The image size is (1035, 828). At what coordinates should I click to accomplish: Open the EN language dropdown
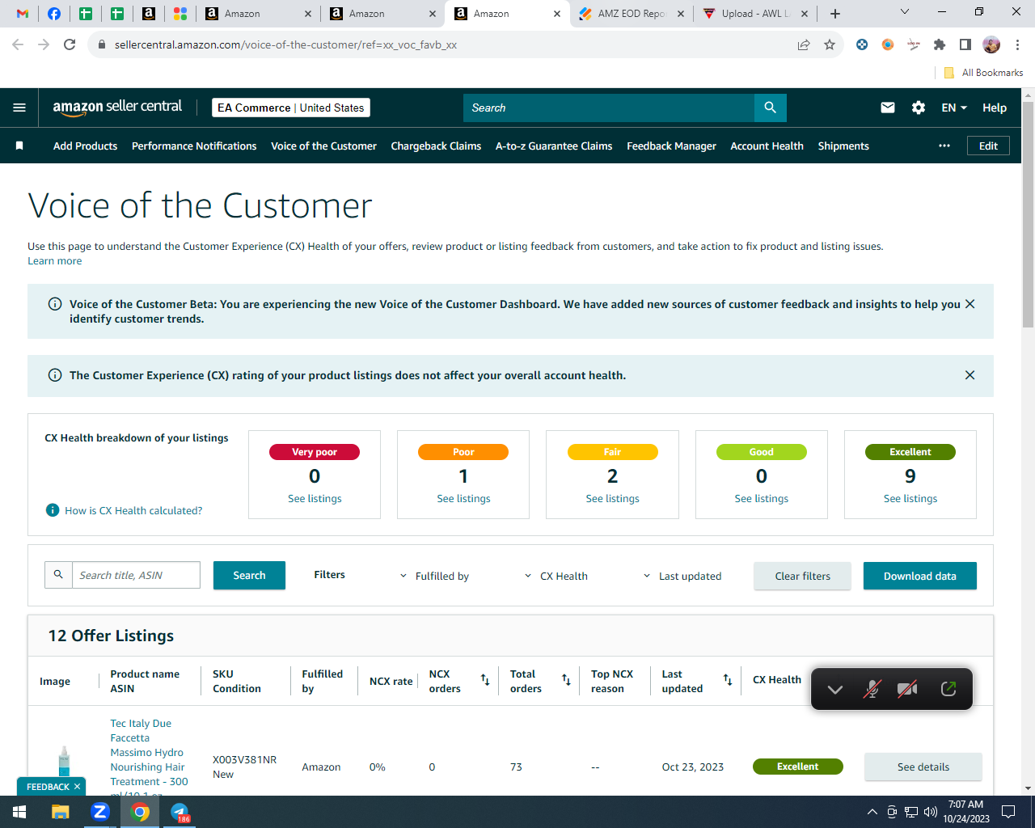pos(954,108)
